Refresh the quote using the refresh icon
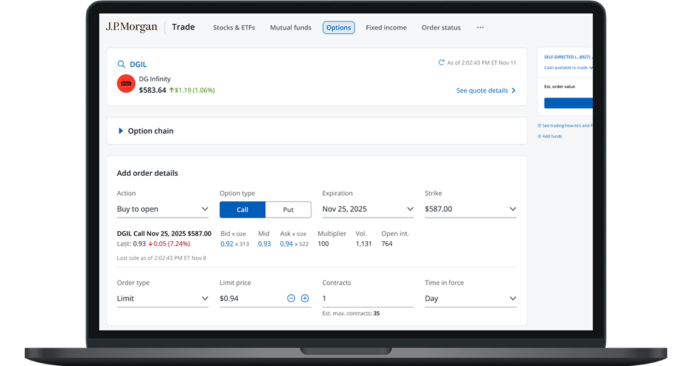692x366 pixels. (x=441, y=63)
